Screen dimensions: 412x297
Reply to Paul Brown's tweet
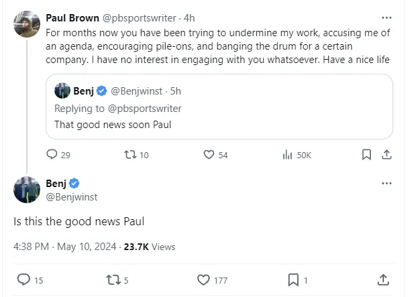tap(52, 155)
